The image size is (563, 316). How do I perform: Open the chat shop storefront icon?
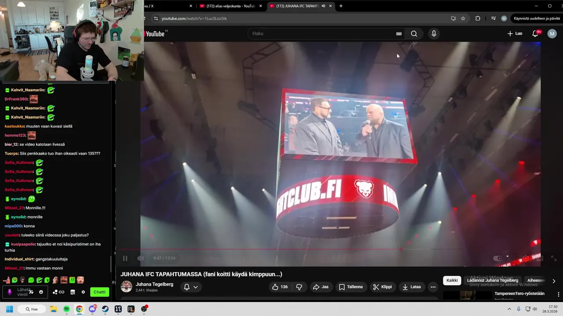point(73,292)
